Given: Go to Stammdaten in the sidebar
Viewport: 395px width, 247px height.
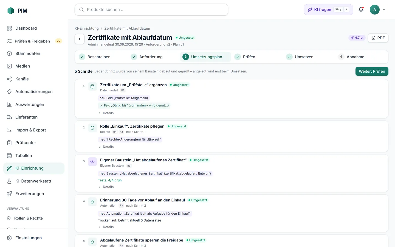Looking at the screenshot, I should 34,54.
